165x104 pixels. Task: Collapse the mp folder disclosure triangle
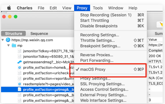click(9, 46)
